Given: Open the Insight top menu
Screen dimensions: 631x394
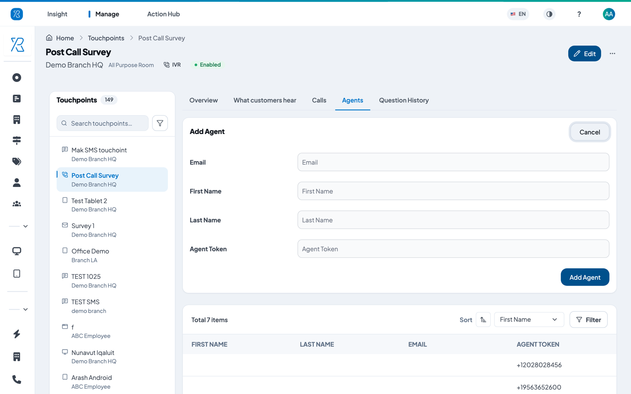Looking at the screenshot, I should (x=57, y=14).
